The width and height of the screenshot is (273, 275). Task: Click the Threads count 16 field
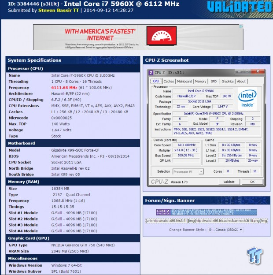255,171
